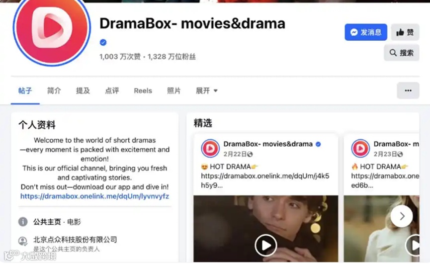
Task: Click the info icon beside 公共主页
Action: (x=23, y=222)
